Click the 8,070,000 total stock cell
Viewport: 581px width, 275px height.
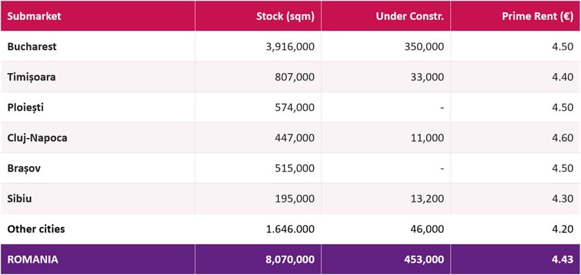[x=290, y=260]
